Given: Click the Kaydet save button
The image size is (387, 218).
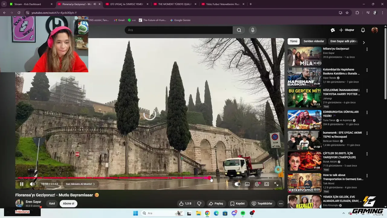Looking at the screenshot, I should (237, 203).
